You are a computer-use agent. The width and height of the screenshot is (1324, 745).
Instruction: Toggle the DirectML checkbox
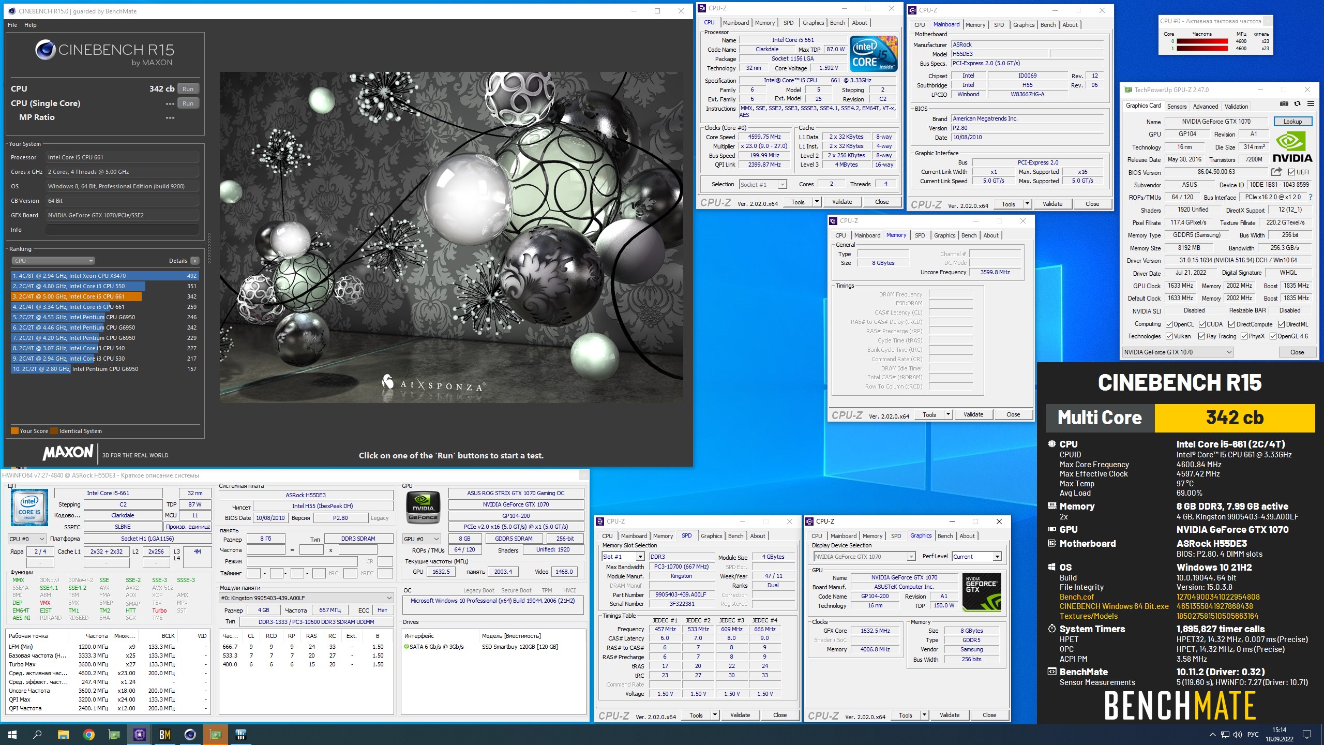(1281, 324)
